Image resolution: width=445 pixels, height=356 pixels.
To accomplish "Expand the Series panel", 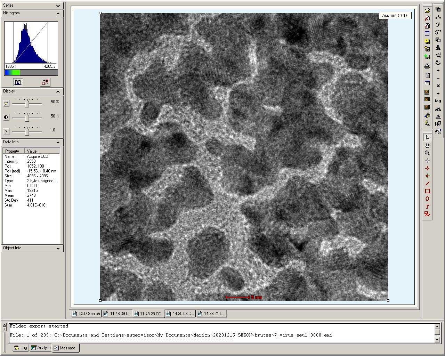I will pos(58,6).
